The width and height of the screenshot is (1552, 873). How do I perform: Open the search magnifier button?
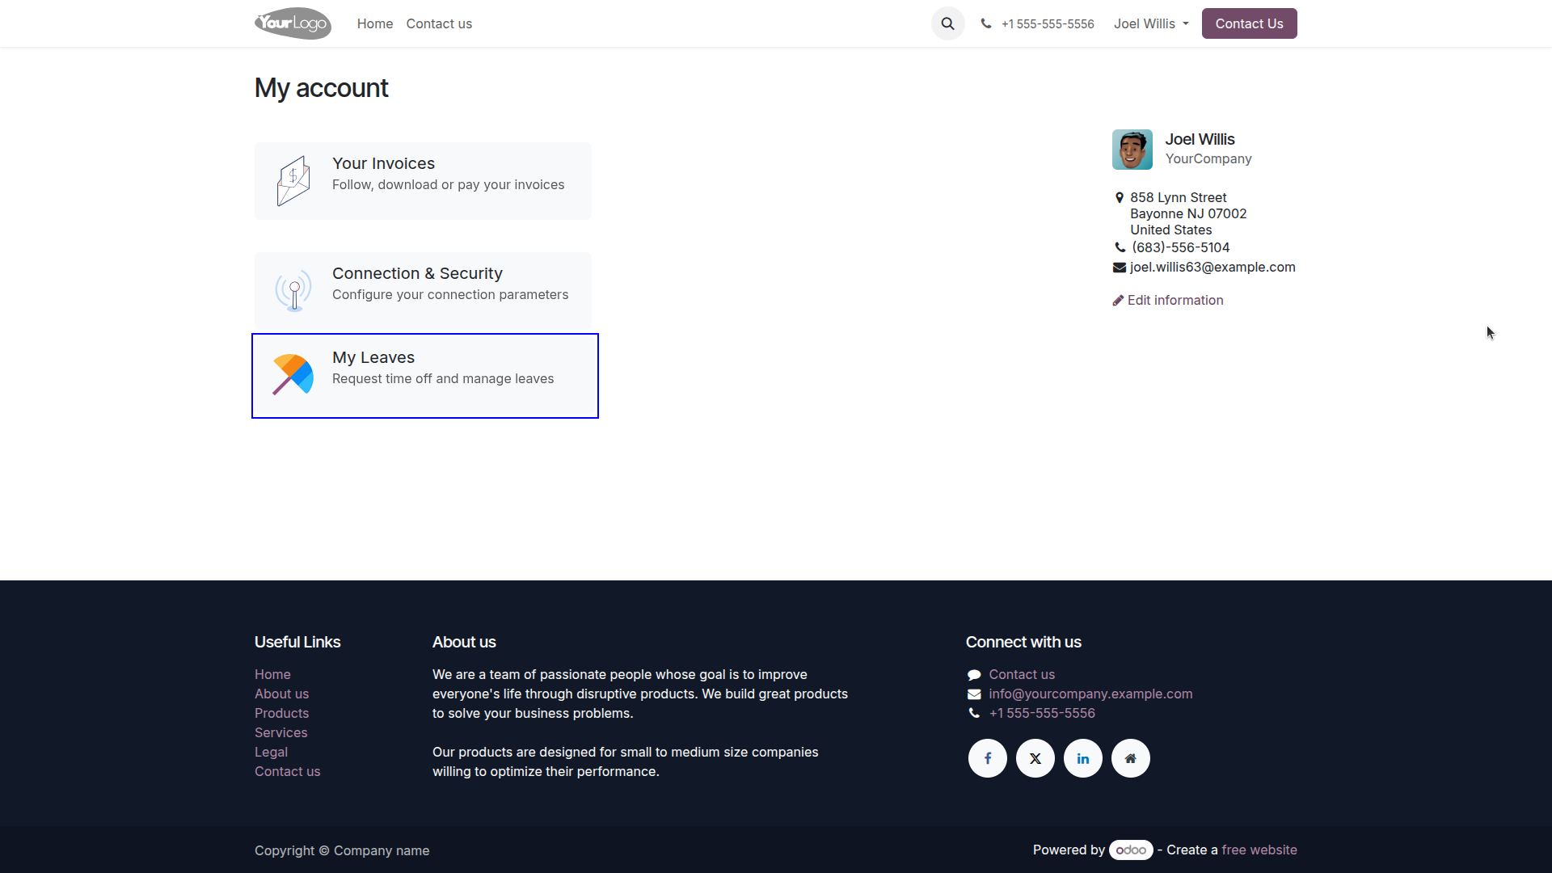(x=947, y=23)
